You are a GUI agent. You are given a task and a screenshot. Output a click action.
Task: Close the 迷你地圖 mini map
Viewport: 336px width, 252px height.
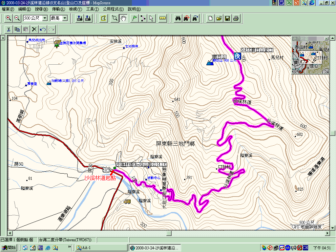point(326,39)
